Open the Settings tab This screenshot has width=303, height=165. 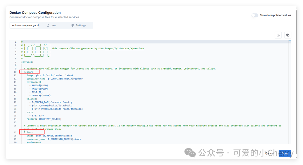(79, 25)
